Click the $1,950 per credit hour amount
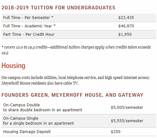Viewport: 157px width, 138px height. click(x=125, y=34)
